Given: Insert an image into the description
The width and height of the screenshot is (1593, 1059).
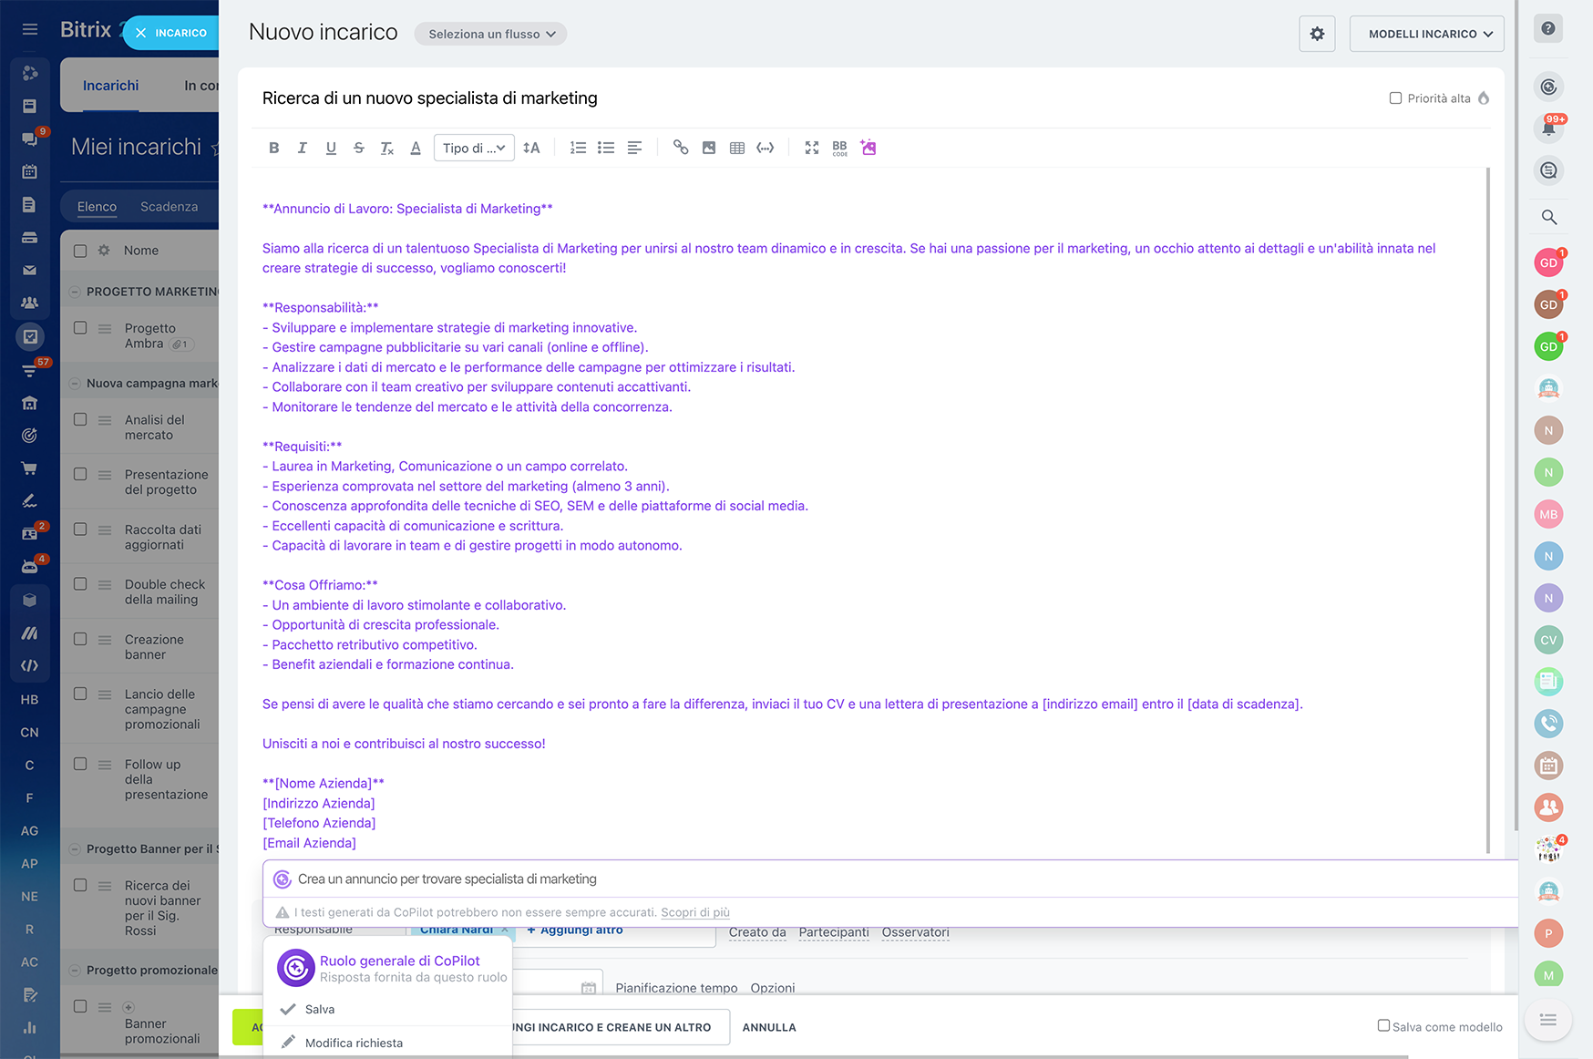Looking at the screenshot, I should tap(709, 148).
